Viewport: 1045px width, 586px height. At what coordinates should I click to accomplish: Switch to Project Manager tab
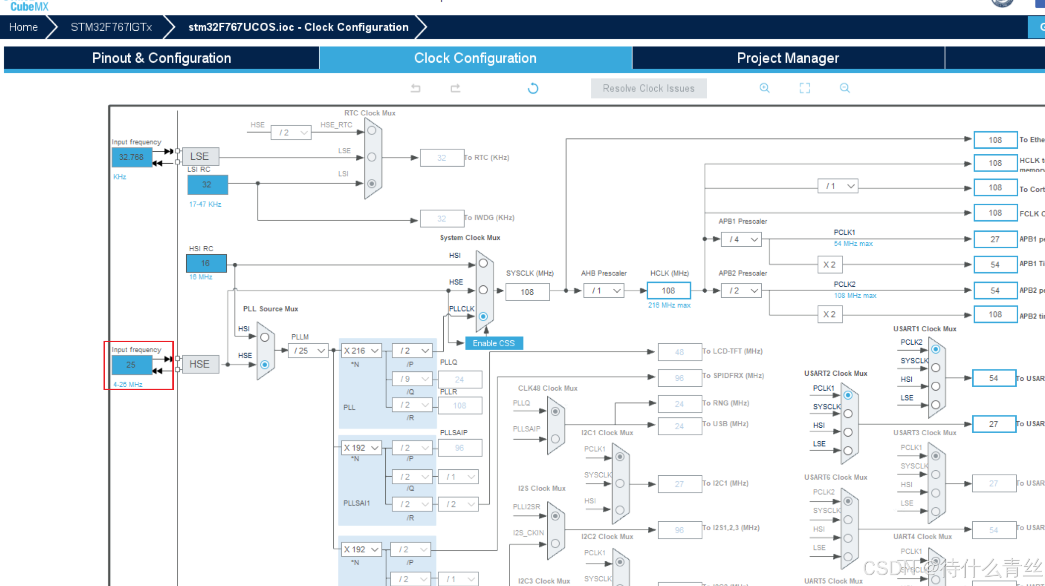[x=788, y=58]
